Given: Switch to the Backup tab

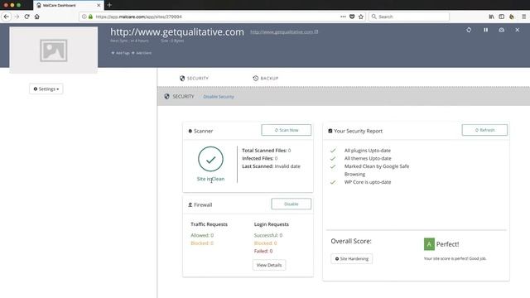Looking at the screenshot, I should [266, 79].
